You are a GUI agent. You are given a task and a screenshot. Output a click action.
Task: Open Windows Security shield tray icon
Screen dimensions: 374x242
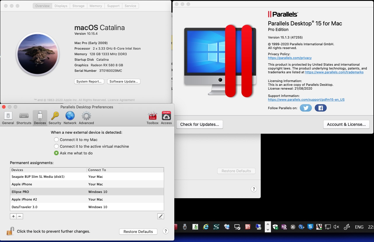click(275, 227)
